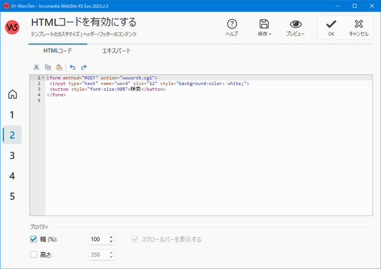Go to step 3 in the sidebar
Screen dimensions: 381x269
(12, 155)
